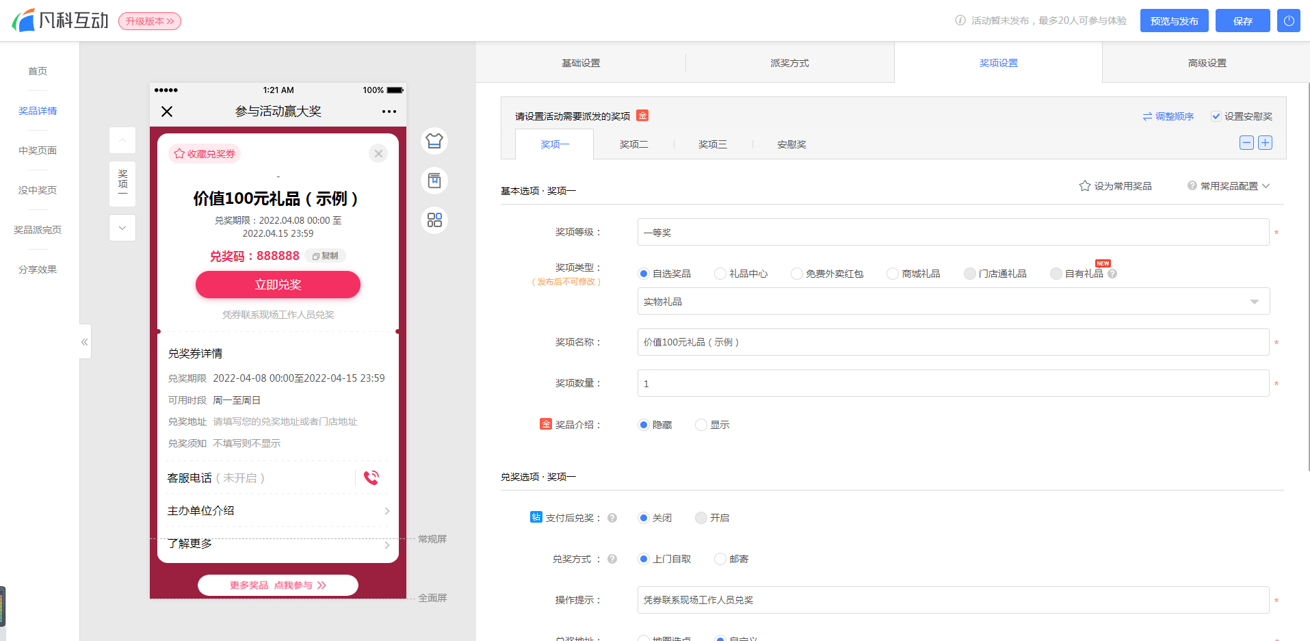The image size is (1310, 641).
Task: Click the 复制 copy code button
Action: [326, 256]
